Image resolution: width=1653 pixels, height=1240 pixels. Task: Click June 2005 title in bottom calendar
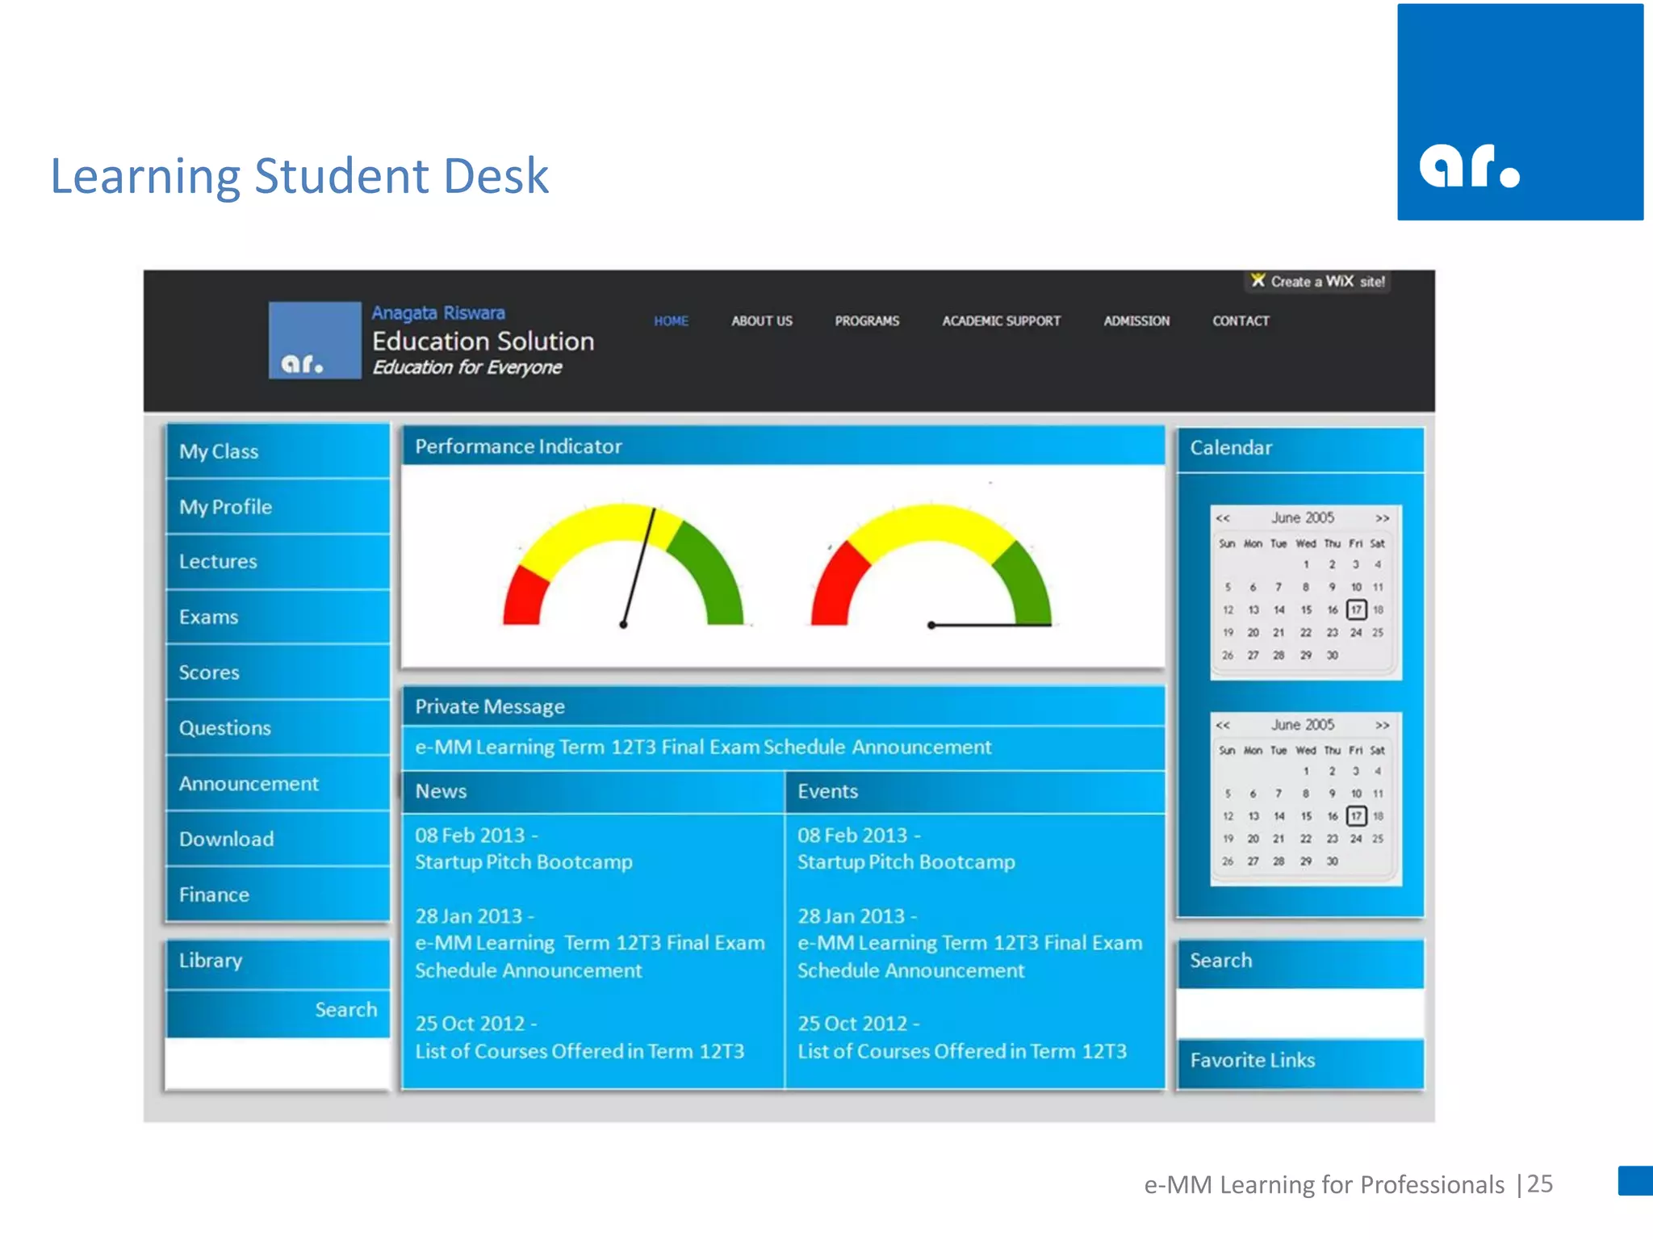tap(1303, 724)
